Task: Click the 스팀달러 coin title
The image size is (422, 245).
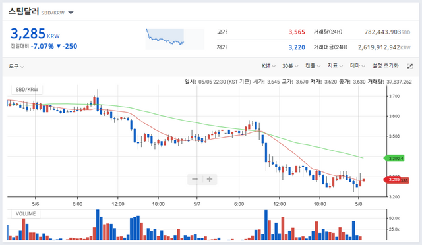Action: coord(24,12)
